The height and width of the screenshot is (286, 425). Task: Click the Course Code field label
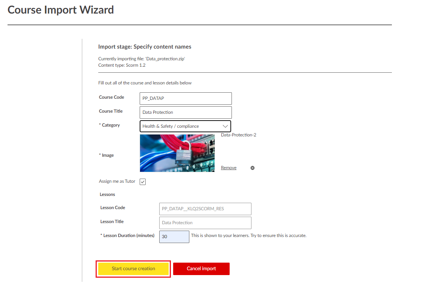pyautogui.click(x=111, y=97)
